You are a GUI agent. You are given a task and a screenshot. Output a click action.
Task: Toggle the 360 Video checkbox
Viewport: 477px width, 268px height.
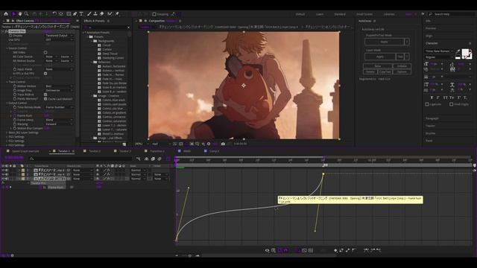pyautogui.click(x=45, y=52)
